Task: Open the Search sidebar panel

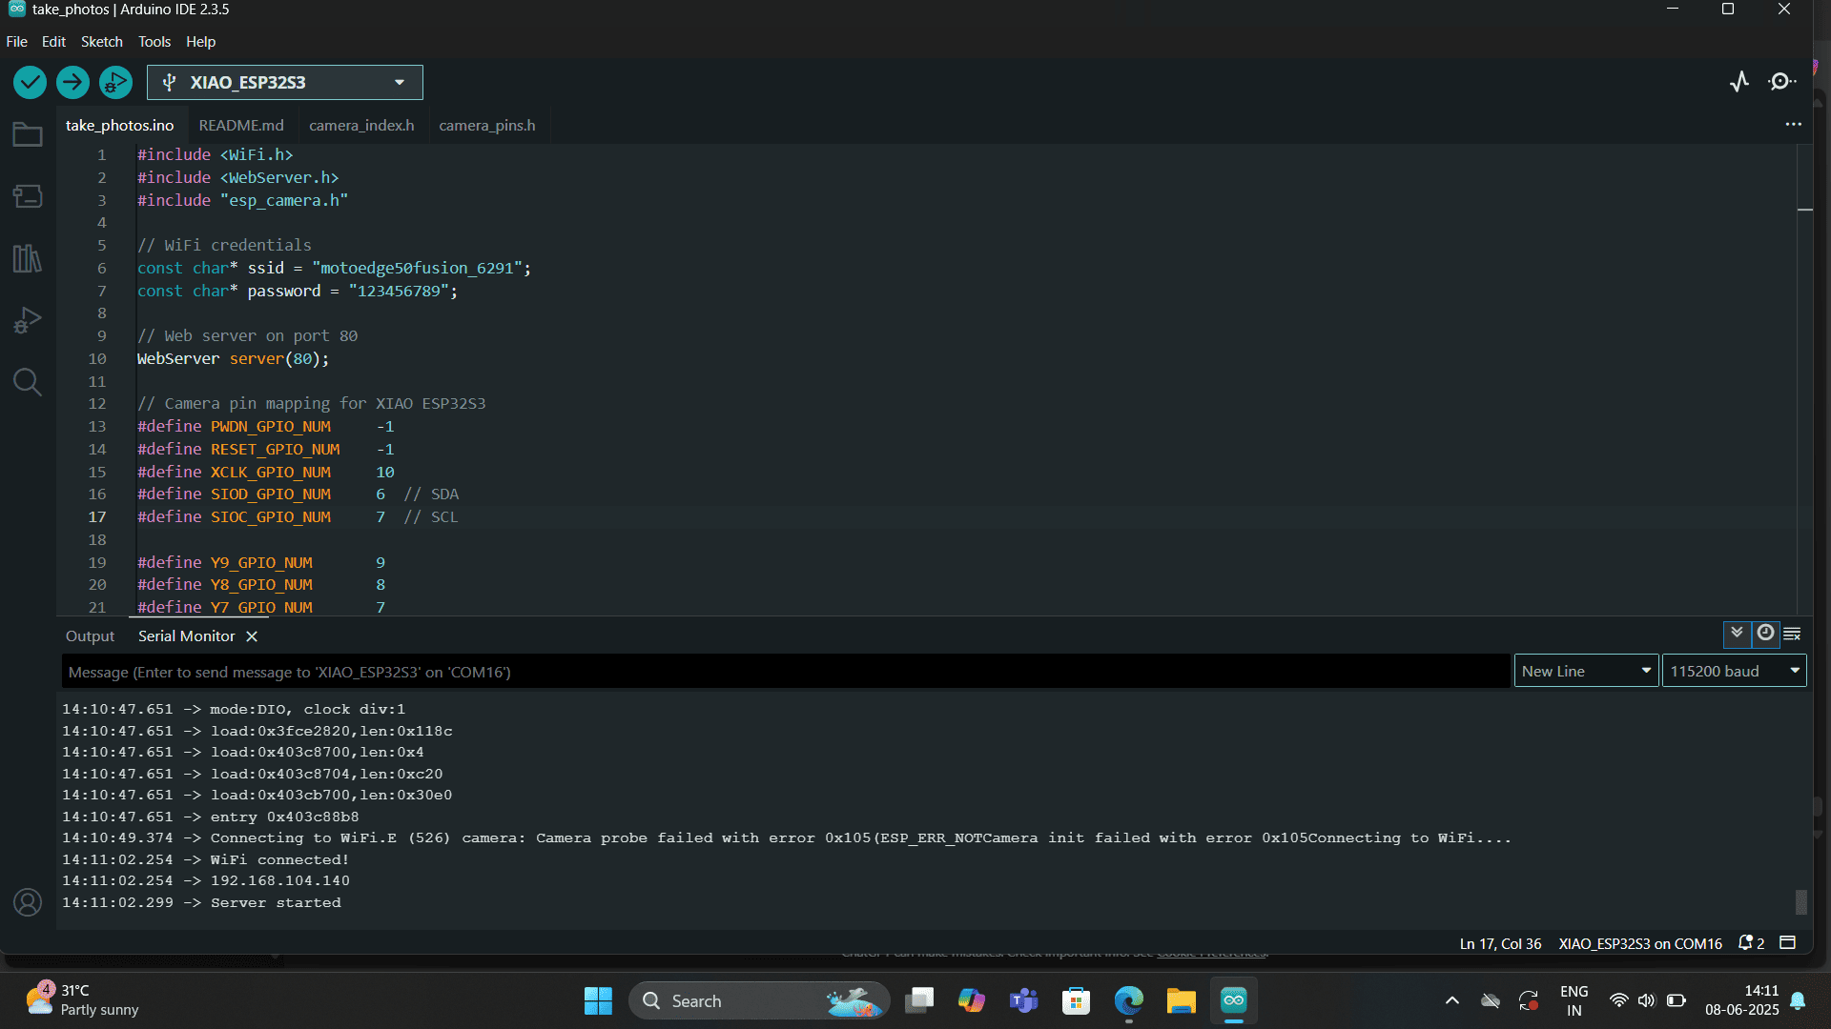Action: pos(28,382)
